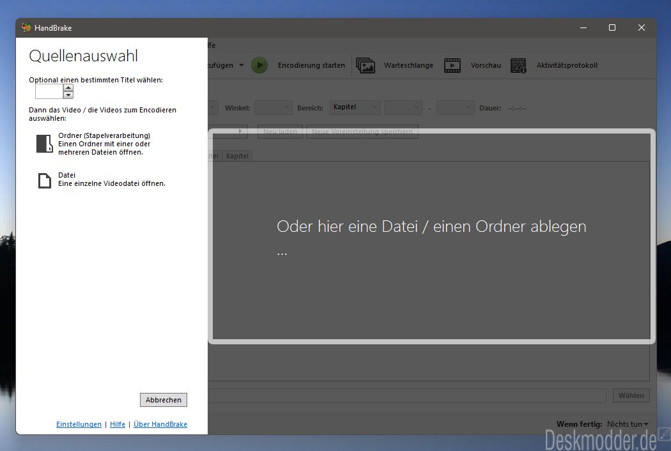Image resolution: width=671 pixels, height=451 pixels.
Task: Open the Aktivitätsprotokoll log icon
Action: tap(518, 65)
